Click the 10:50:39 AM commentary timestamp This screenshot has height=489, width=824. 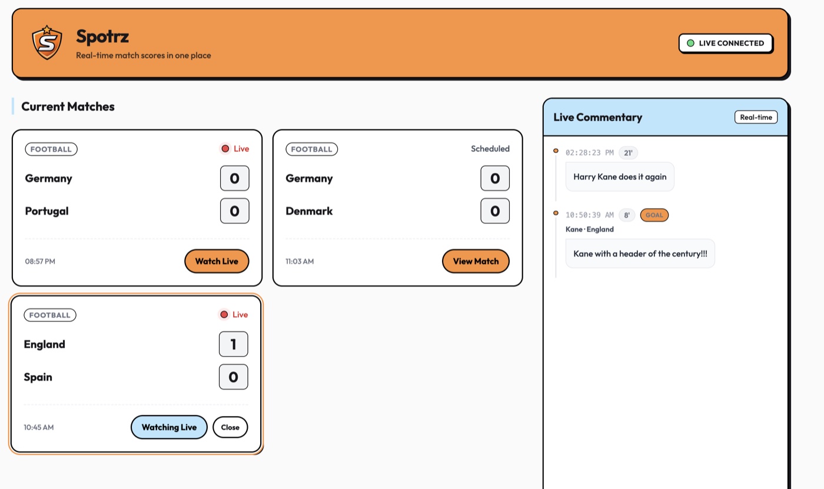point(589,215)
